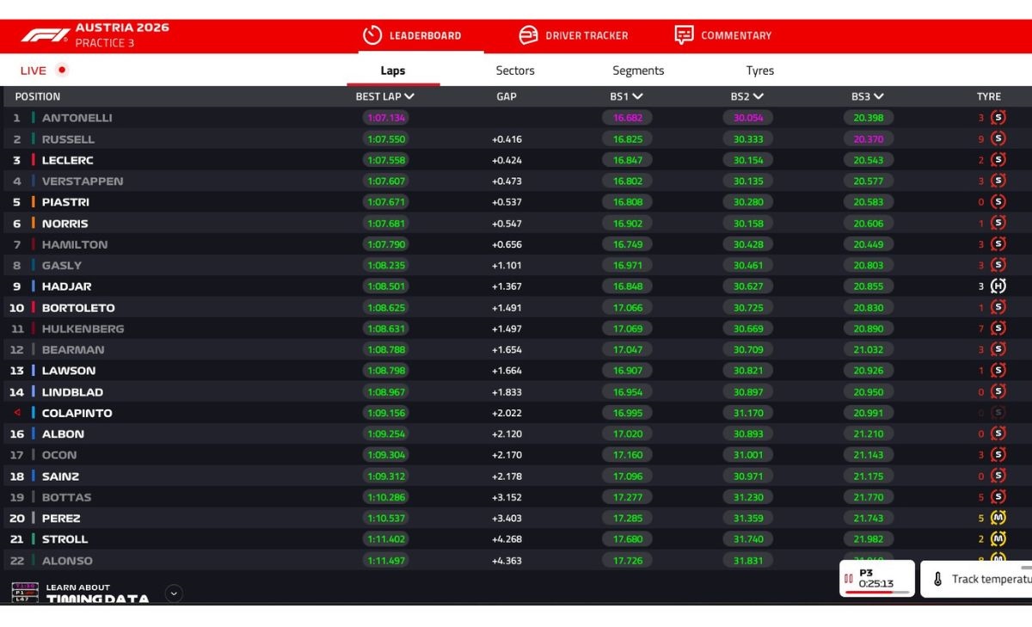Click the medium tyre icon for Stroll
This screenshot has width=1032, height=627.
(x=998, y=539)
